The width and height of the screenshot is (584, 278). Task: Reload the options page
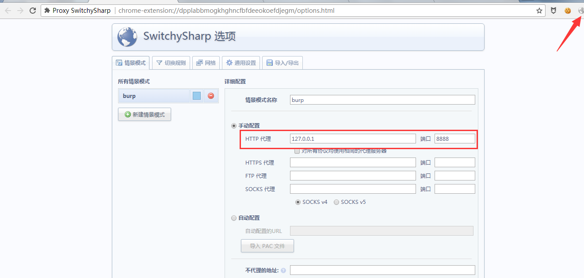(x=33, y=11)
